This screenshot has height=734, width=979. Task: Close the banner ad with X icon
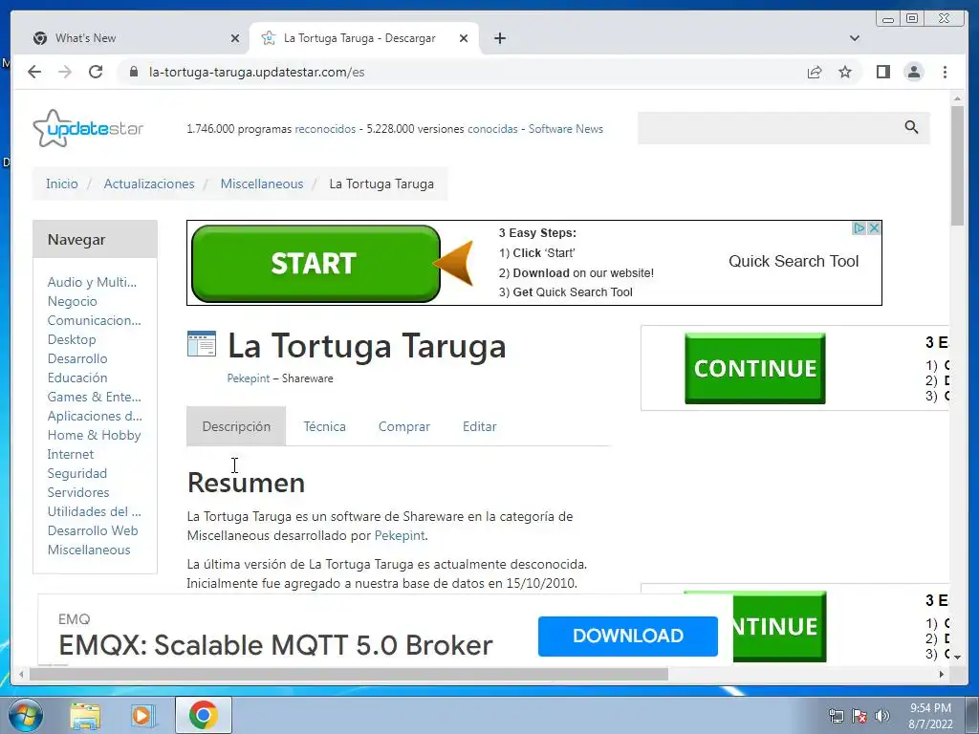click(x=874, y=227)
